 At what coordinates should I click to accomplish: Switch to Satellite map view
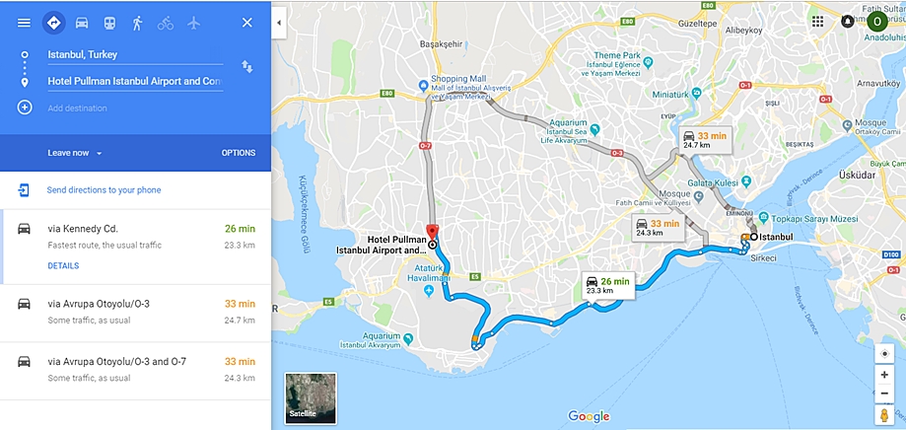[x=311, y=398]
